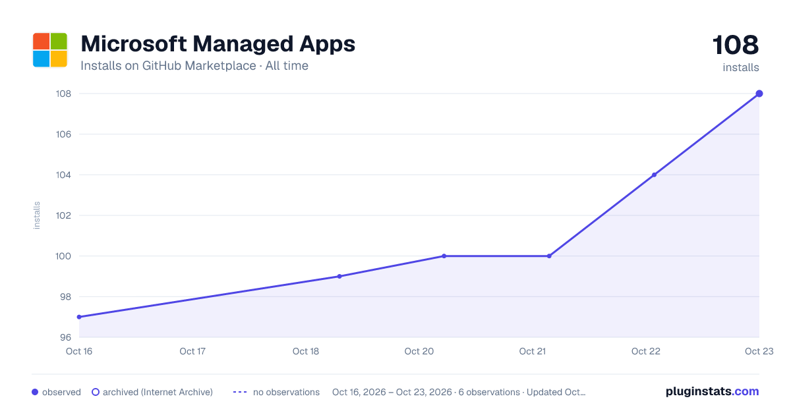The width and height of the screenshot is (791, 415).
Task: Select the Oct 16 data point at 97
Action: coord(79,317)
